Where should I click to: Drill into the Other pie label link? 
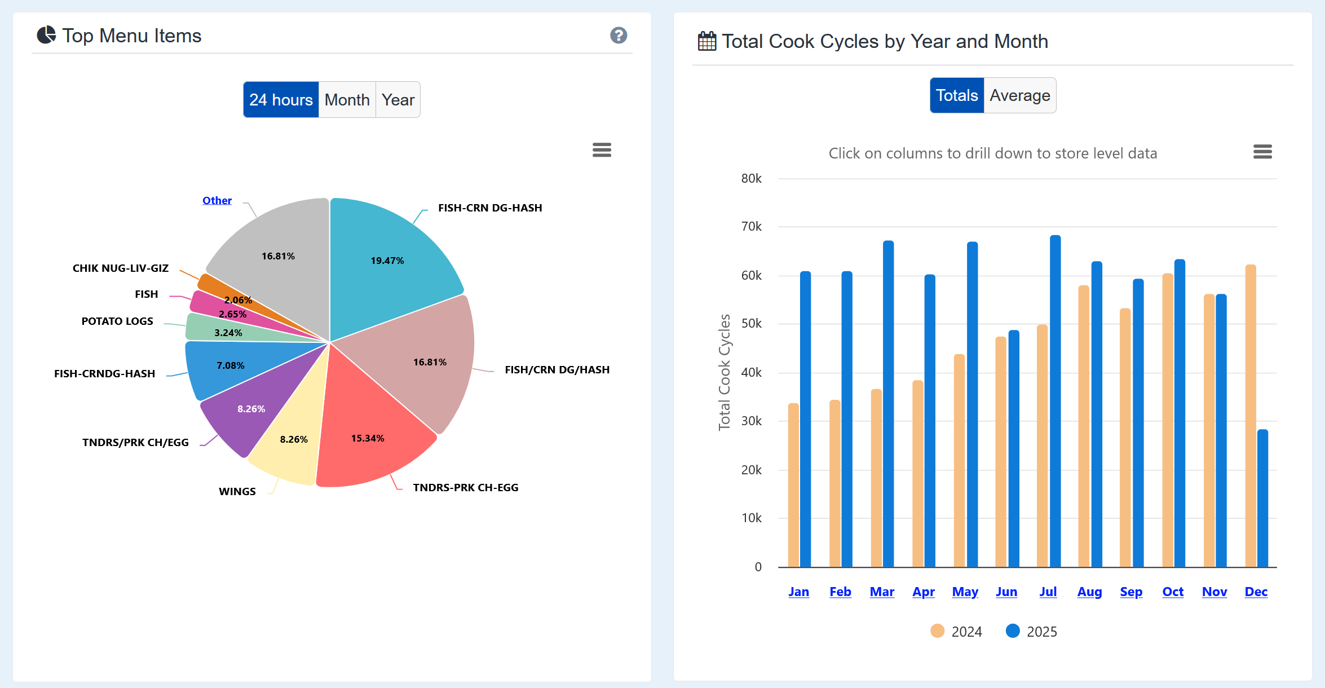pyautogui.click(x=217, y=200)
